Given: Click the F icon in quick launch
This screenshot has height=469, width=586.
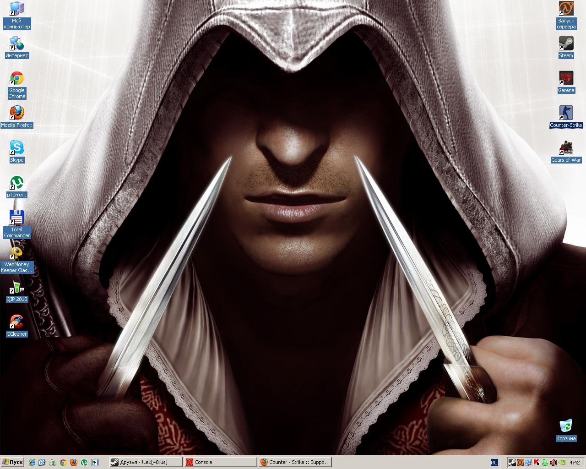Looking at the screenshot, I should [x=95, y=463].
